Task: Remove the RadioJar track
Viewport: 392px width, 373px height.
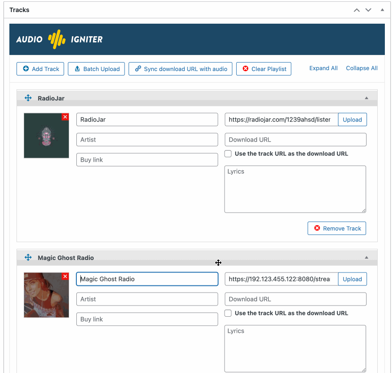Action: click(337, 228)
